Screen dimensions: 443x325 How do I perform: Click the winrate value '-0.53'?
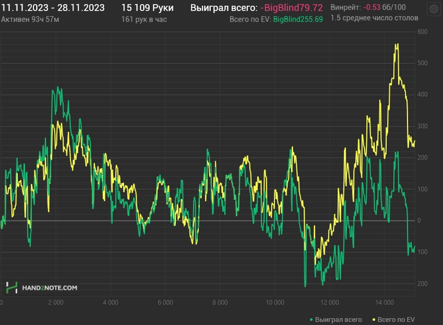[x=371, y=8]
